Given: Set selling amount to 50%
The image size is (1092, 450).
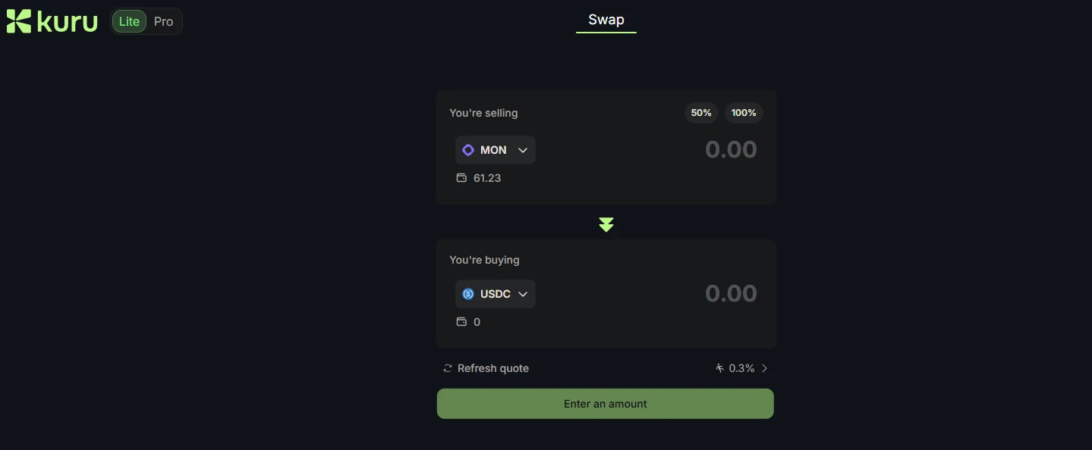Looking at the screenshot, I should (x=701, y=113).
